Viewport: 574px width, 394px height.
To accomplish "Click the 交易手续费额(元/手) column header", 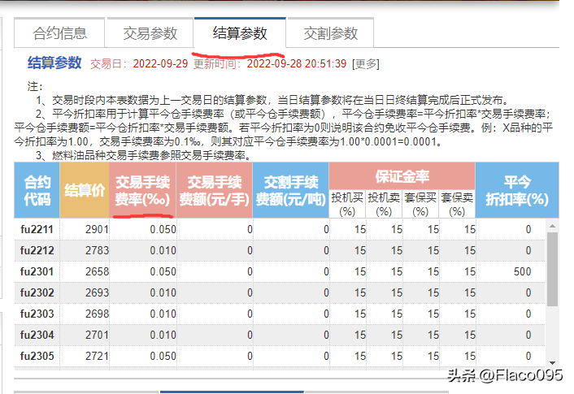I will [215, 190].
